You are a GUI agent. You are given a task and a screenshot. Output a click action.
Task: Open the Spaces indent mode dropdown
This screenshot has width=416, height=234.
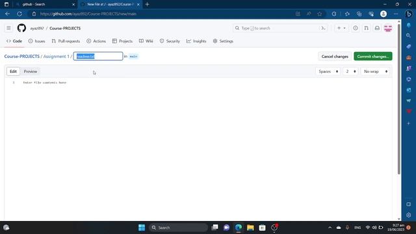tap(328, 71)
